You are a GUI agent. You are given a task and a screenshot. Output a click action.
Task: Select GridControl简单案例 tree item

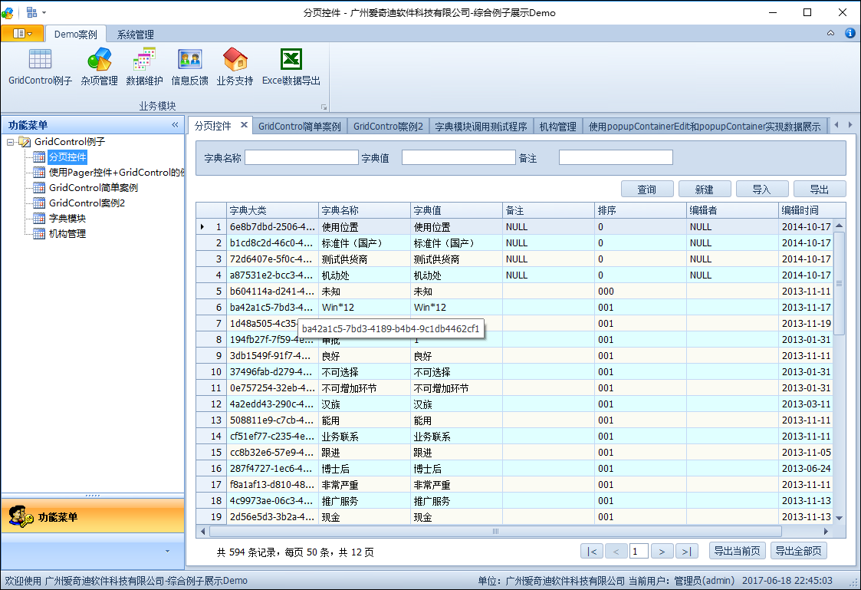tap(94, 188)
